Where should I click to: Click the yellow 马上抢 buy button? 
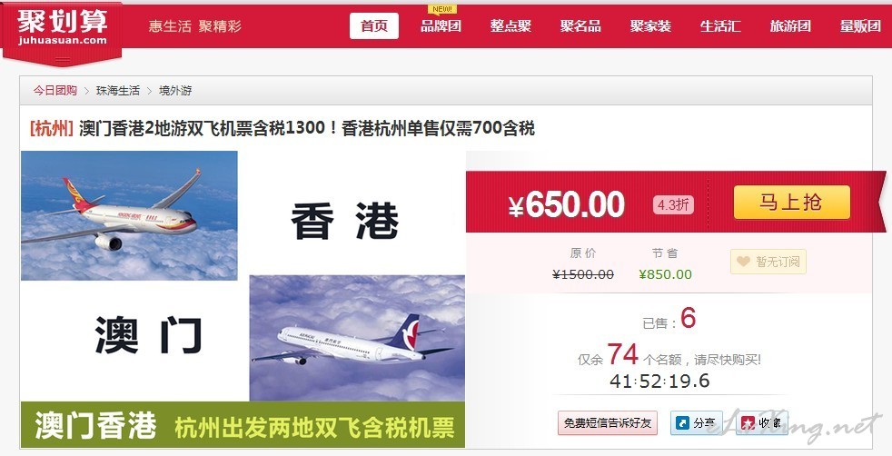[792, 203]
